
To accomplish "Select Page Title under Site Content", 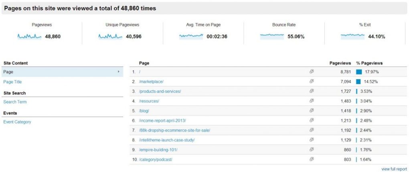I will tap(12, 82).
